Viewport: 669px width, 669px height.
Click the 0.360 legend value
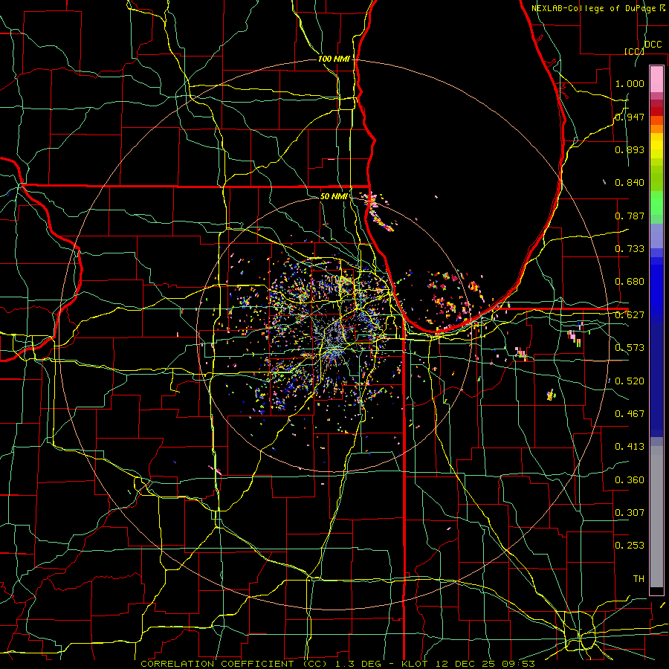click(630, 479)
